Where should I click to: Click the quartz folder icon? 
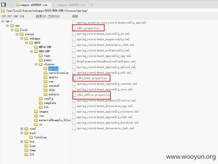[x=45, y=77]
